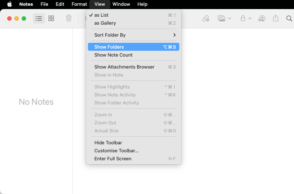Image resolution: width=294 pixels, height=194 pixels.
Task: Click the share icon in toolbar
Action: pyautogui.click(x=276, y=18)
